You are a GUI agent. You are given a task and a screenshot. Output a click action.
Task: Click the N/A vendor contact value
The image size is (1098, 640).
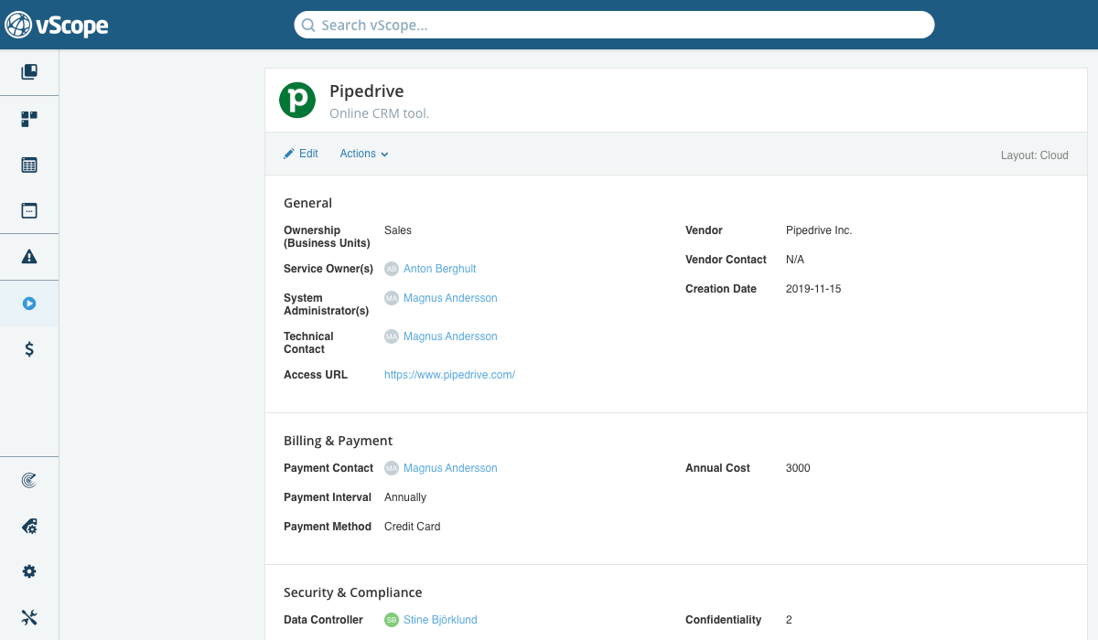(795, 260)
